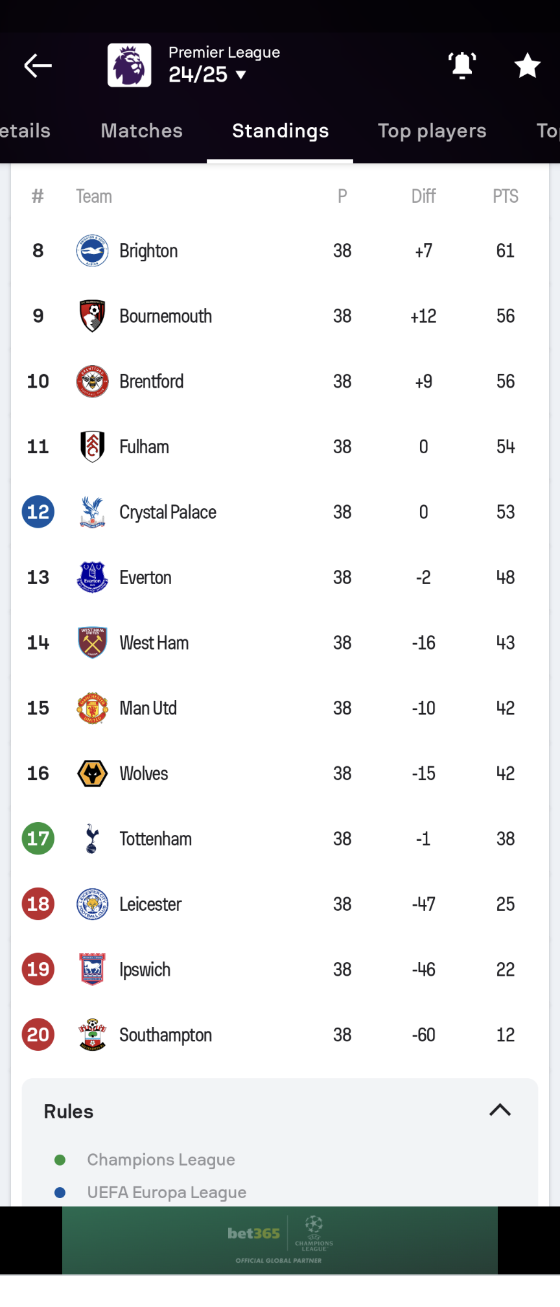Sort standings by PTS column header

pos(506,196)
